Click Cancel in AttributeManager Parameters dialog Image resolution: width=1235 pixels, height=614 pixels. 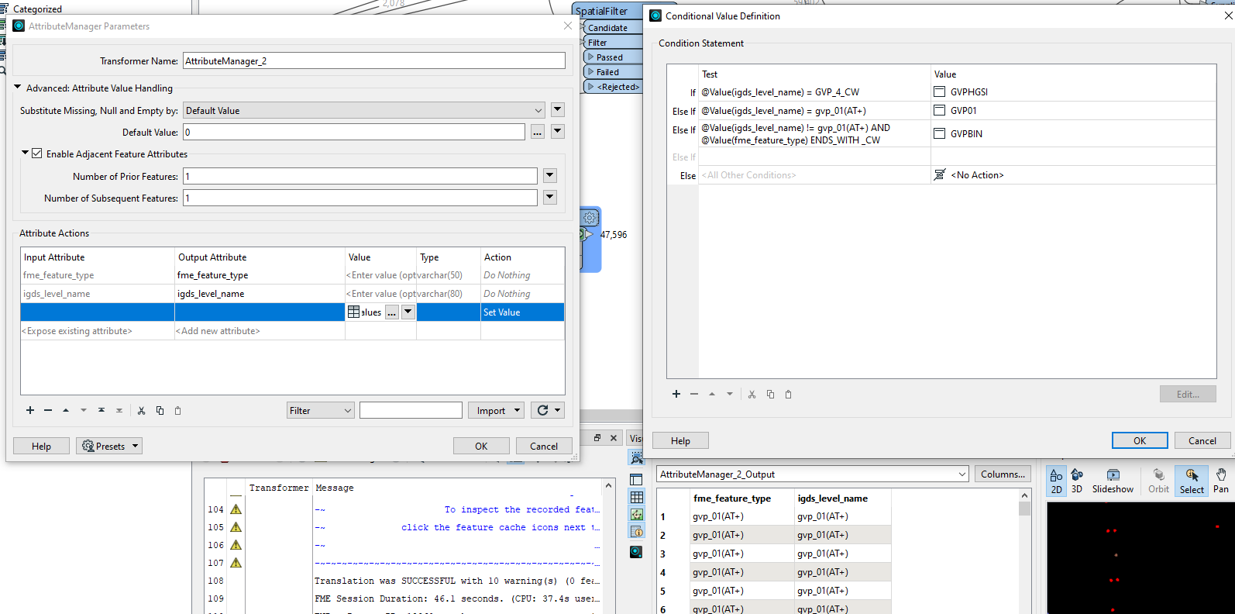544,446
